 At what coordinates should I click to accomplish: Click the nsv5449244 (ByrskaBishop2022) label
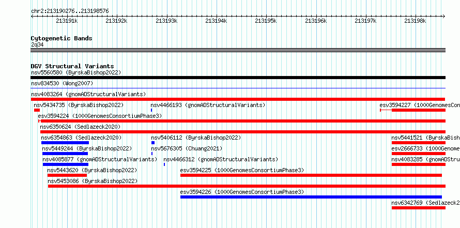pos(87,148)
